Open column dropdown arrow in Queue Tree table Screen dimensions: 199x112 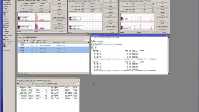click(x=79, y=86)
